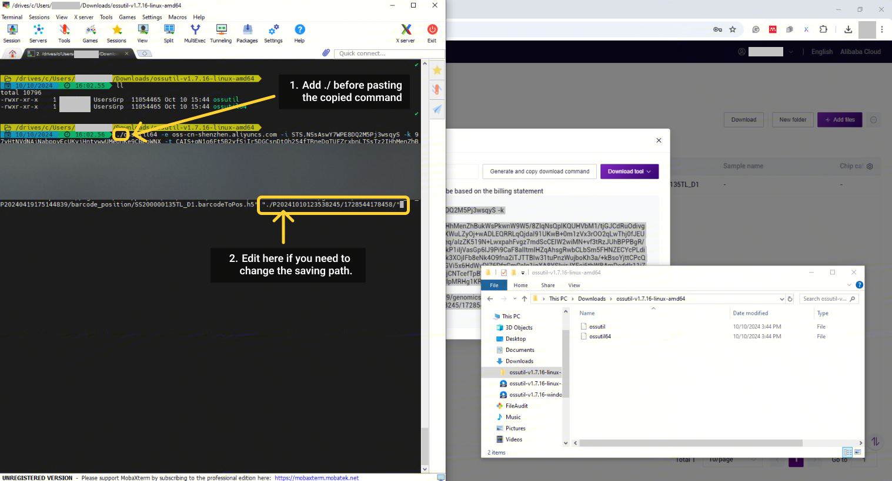Click Generate and copy download command button
This screenshot has width=892, height=481.
click(539, 171)
